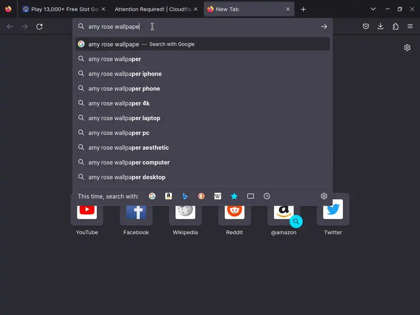Open the Firefox application menu

point(410,26)
